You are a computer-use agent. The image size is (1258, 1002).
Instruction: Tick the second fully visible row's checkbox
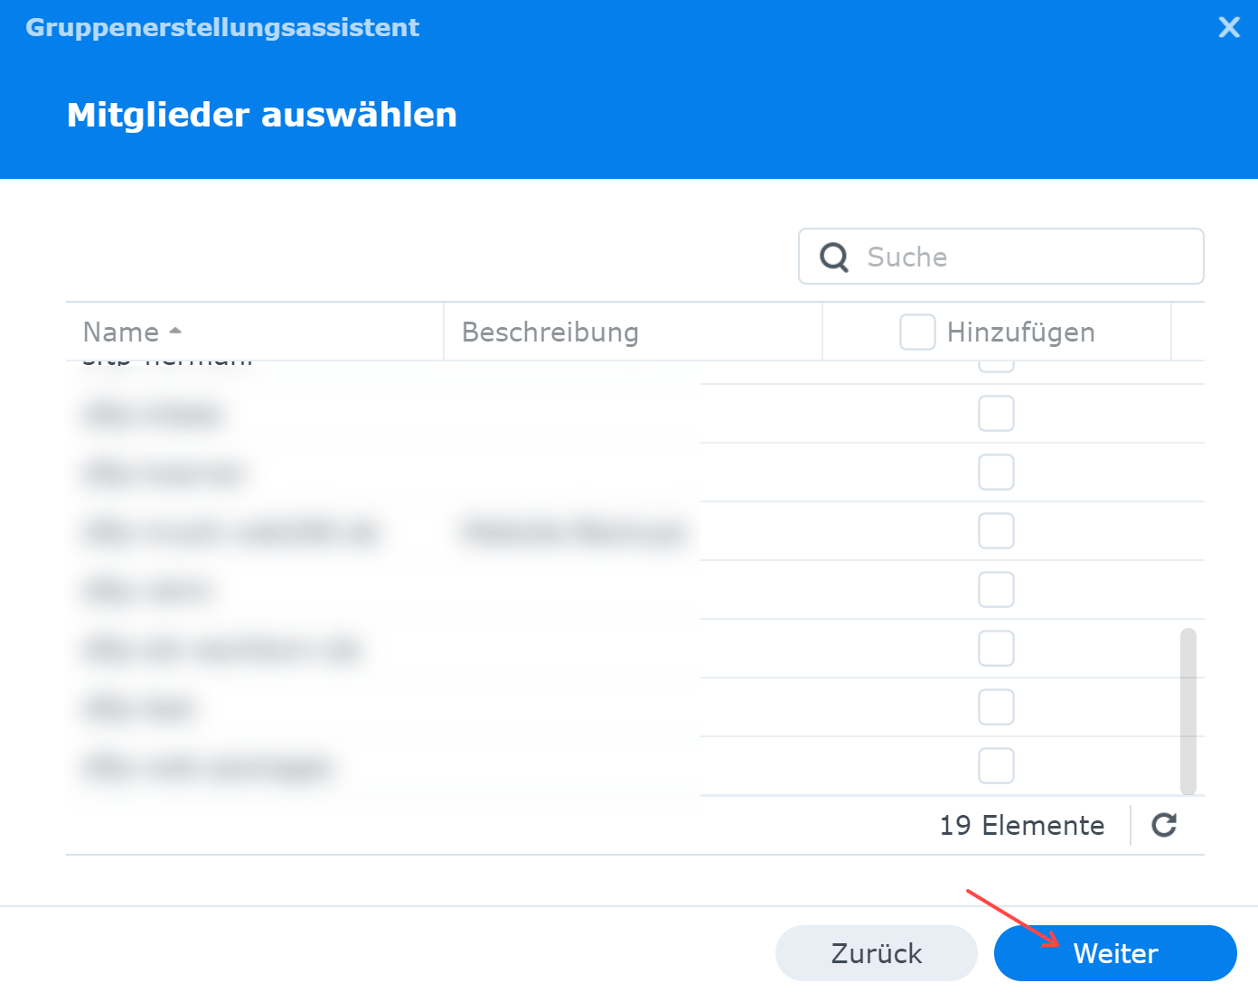pyautogui.click(x=996, y=473)
